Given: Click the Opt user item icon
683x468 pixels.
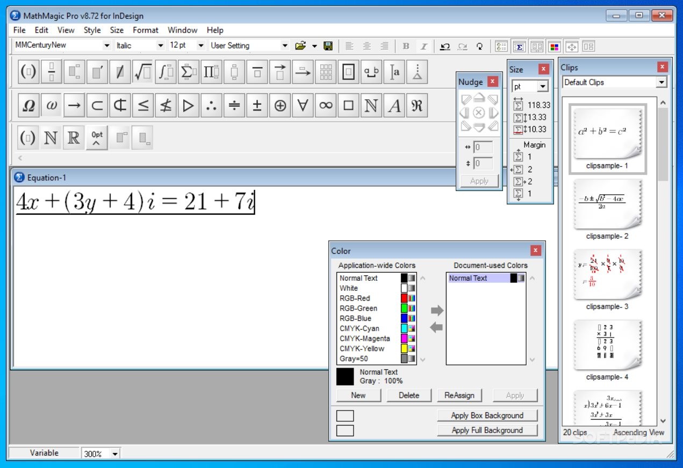Looking at the screenshot, I should (97, 138).
